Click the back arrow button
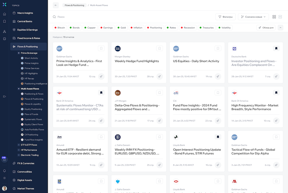This screenshot has width=288, height=193. click(x=56, y=5)
